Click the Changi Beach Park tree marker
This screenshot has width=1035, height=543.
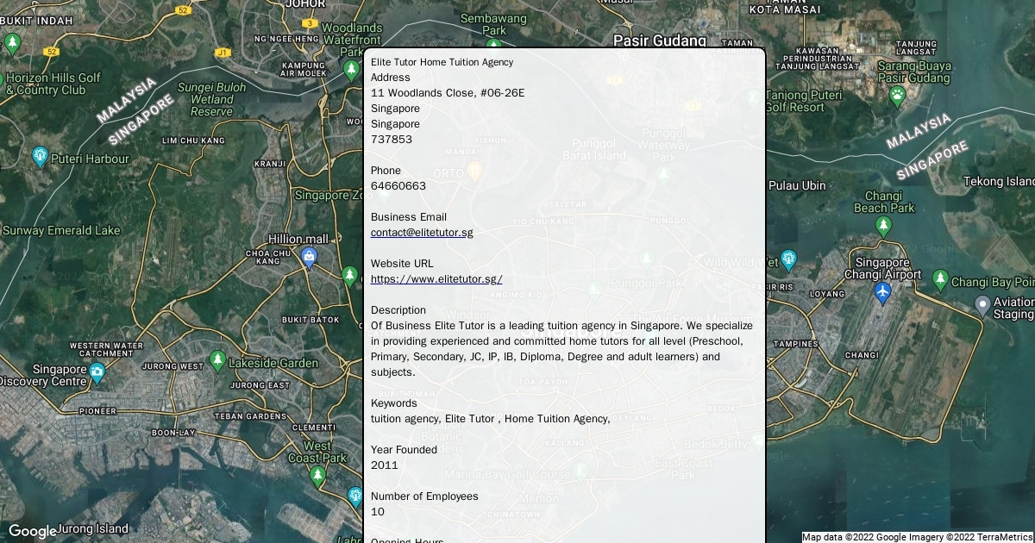[x=883, y=226]
